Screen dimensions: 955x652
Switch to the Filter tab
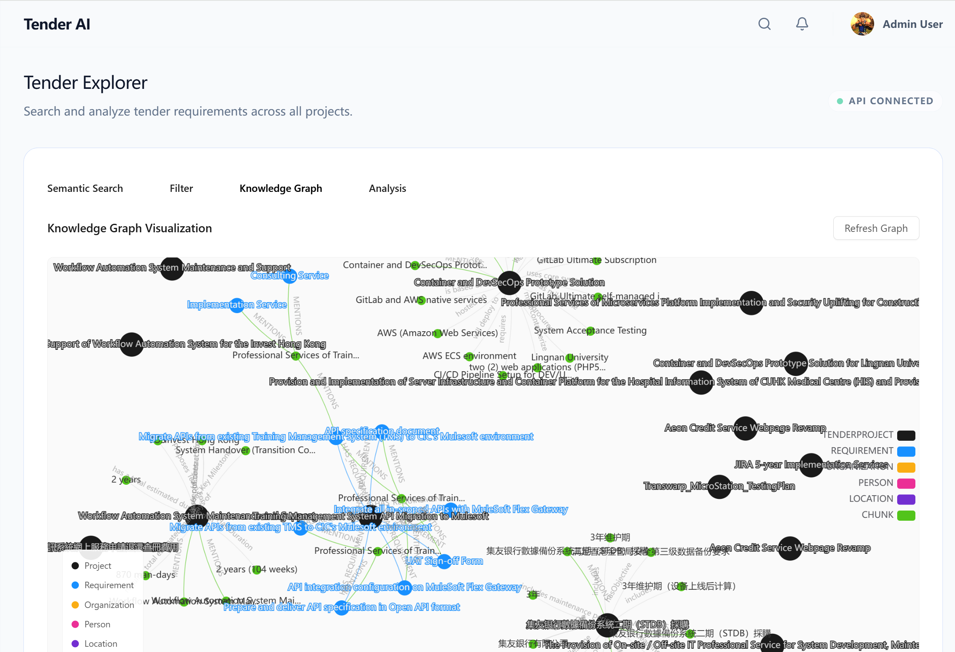pyautogui.click(x=181, y=188)
